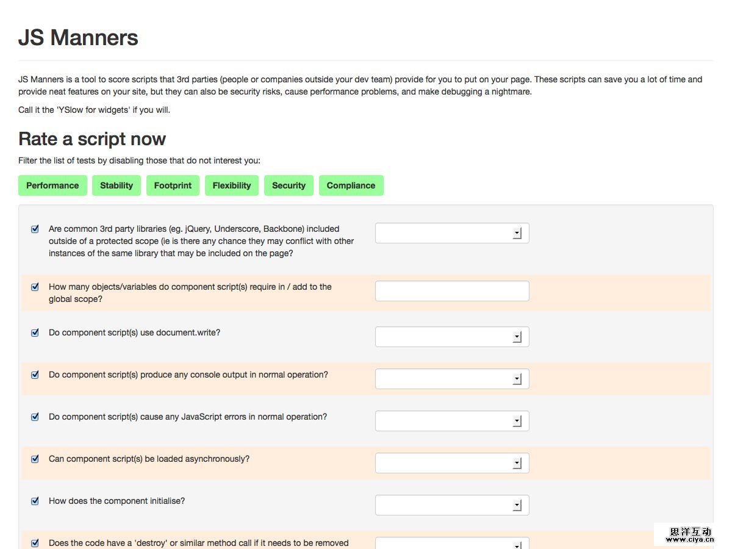This screenshot has height=549, width=732.
Task: Uncheck the 3rd party libraries question checkbox
Action: [x=35, y=229]
